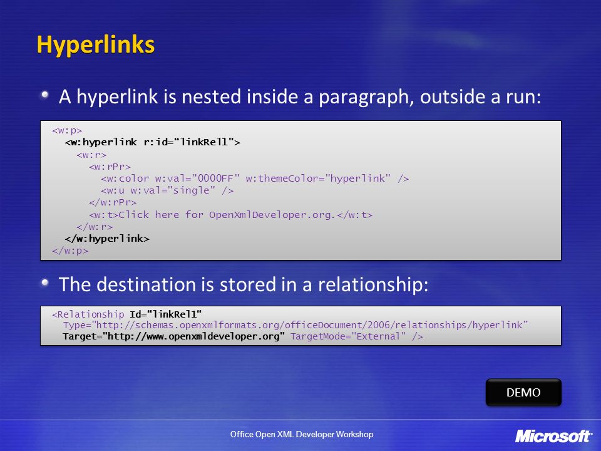
Task: Click the <Relationship Id="linkRel1" line
Action: (x=127, y=314)
